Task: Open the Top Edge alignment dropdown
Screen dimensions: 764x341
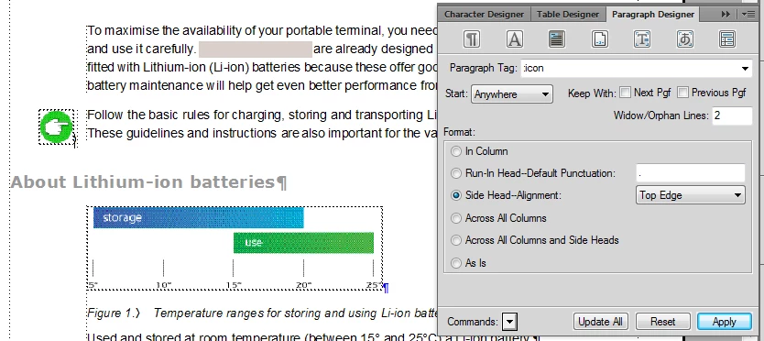Action: click(x=690, y=195)
